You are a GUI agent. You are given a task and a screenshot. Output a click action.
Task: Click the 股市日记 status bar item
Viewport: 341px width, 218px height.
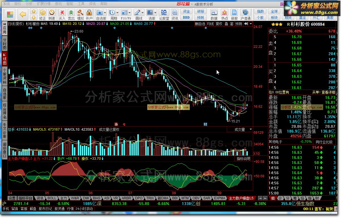45,209
